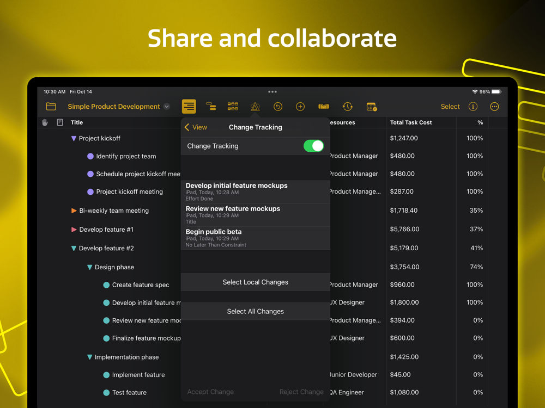The width and height of the screenshot is (545, 408).
Task: Select Review new feature mockups change
Action: [x=256, y=215]
